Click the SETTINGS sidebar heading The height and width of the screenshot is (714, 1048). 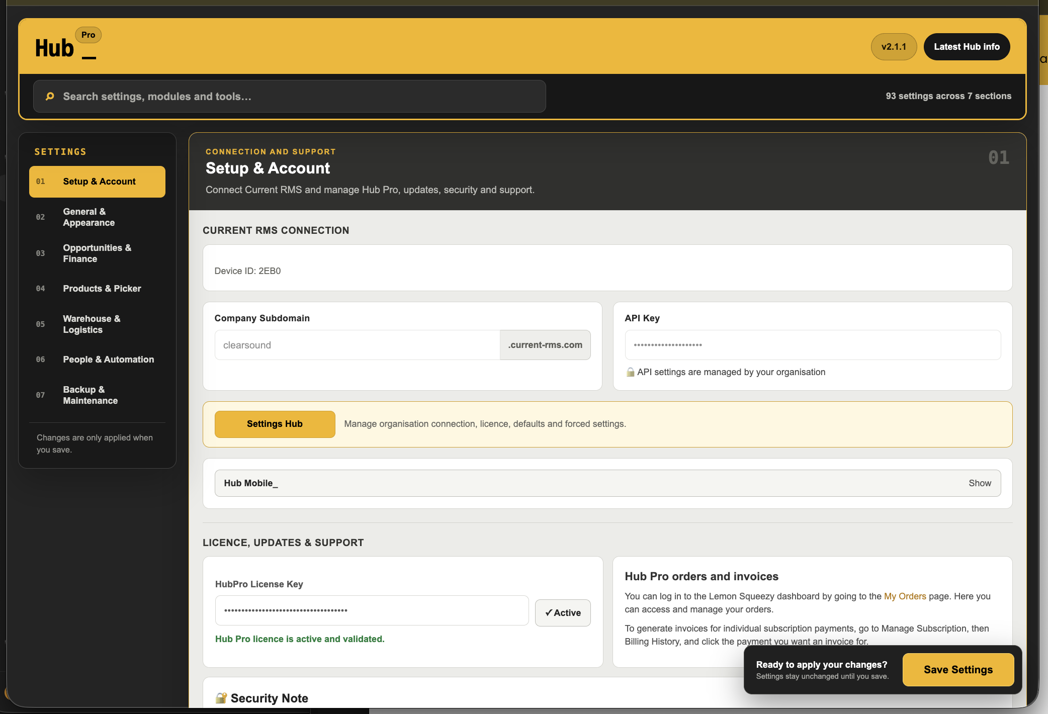(60, 152)
